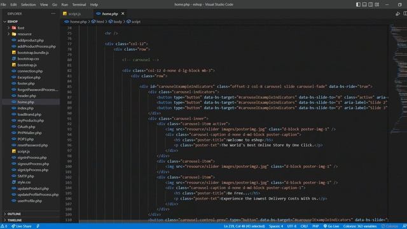Open the Edit menu

[x=13, y=4]
